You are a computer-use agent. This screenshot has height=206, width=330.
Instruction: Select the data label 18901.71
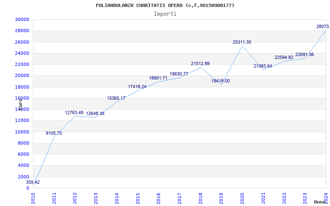pyautogui.click(x=158, y=78)
